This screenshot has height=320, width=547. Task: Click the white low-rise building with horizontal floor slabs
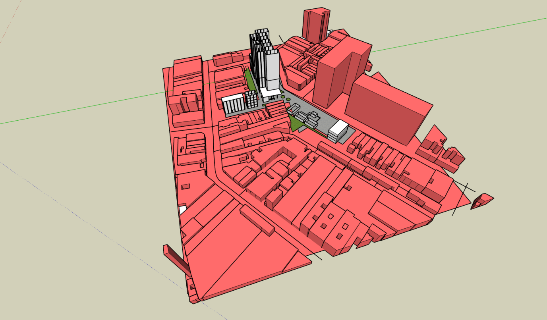(338, 131)
